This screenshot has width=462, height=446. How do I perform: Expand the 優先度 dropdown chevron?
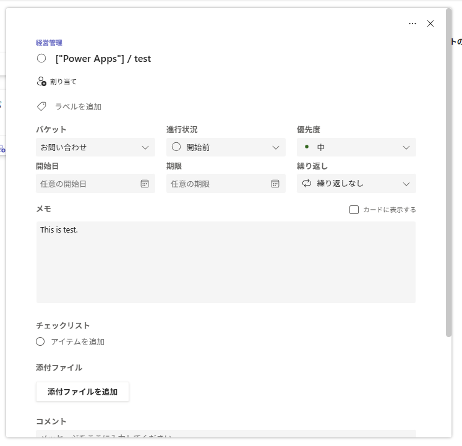pyautogui.click(x=406, y=147)
